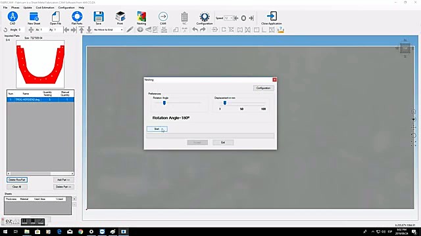The width and height of the screenshot is (421, 236).
Task: Open File Explorer from taskbar
Action: [x=27, y=231]
